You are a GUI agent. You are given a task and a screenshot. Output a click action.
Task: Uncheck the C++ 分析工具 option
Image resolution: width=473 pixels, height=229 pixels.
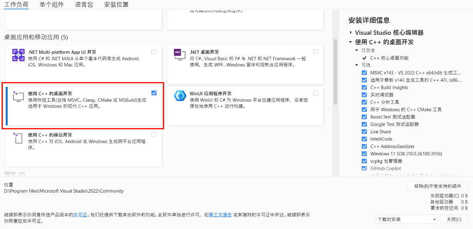(365, 102)
